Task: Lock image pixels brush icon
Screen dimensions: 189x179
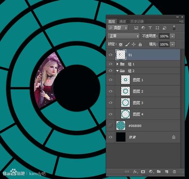Action: point(127,44)
